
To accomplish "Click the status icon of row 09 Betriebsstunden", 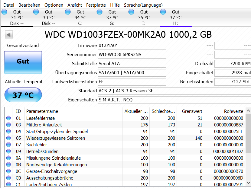I will coord(8,151).
